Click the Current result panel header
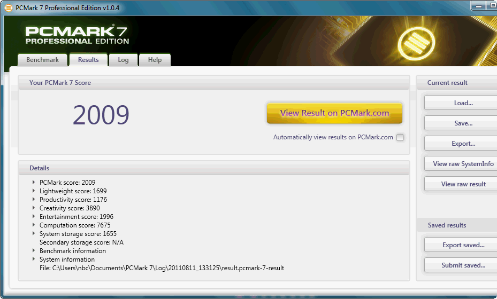The height and width of the screenshot is (299, 497). [x=457, y=83]
